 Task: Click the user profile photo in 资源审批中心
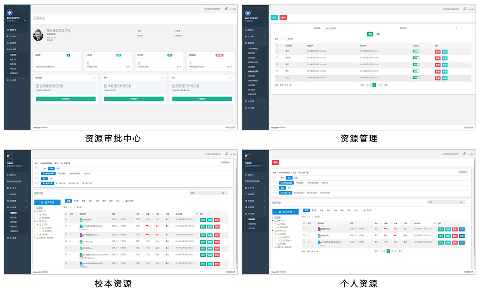pos(38,35)
